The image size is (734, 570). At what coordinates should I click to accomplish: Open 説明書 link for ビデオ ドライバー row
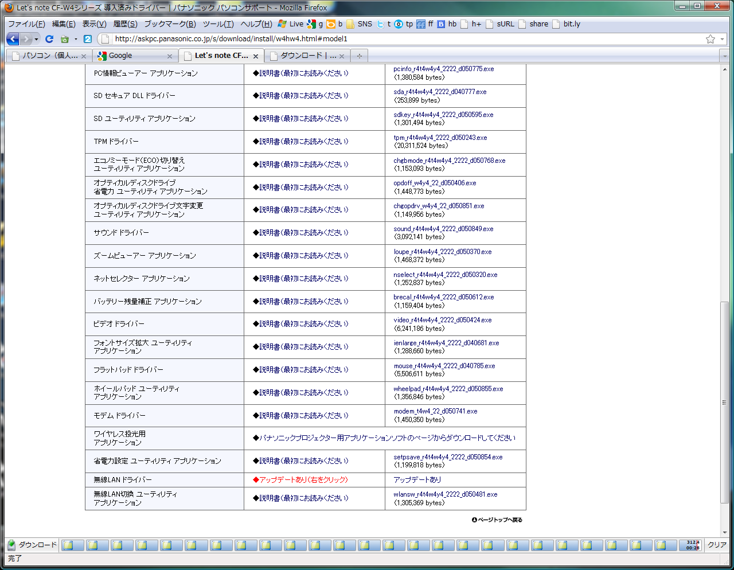300,324
